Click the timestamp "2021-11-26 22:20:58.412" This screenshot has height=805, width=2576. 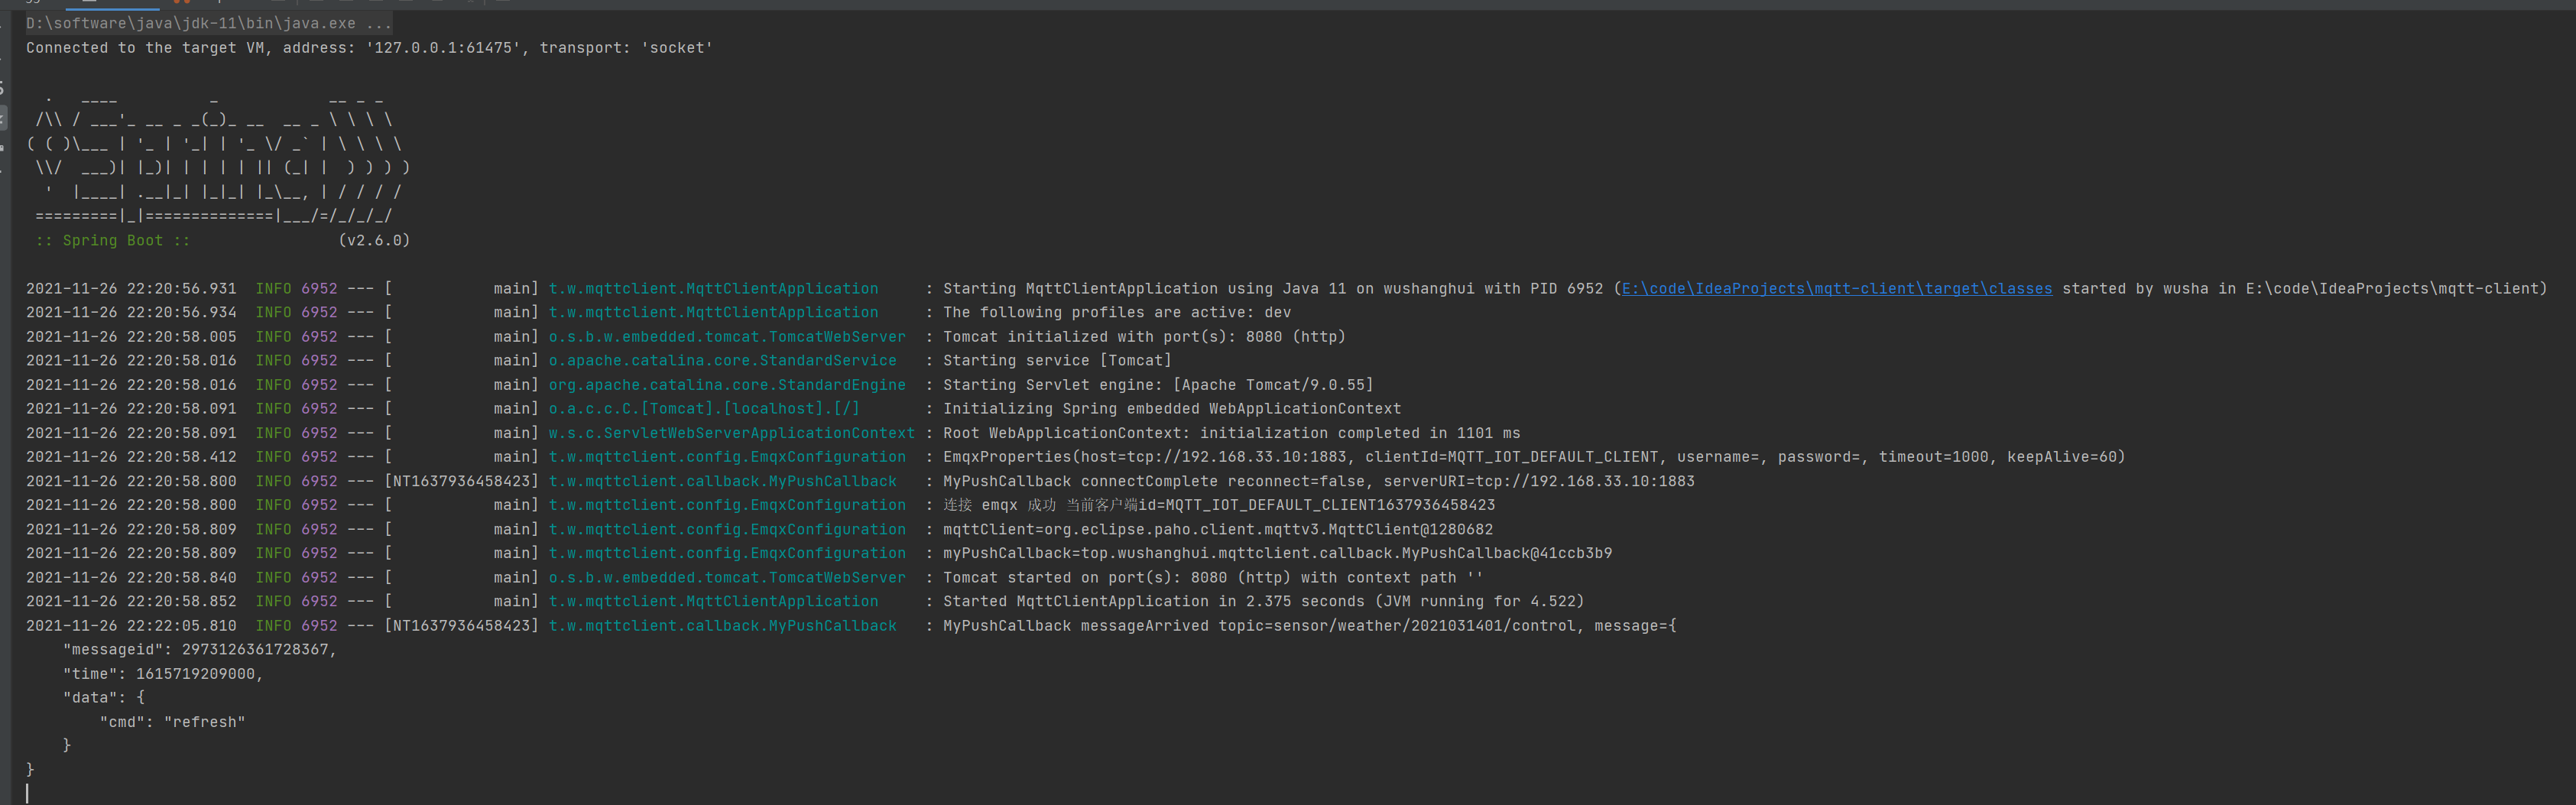click(131, 457)
